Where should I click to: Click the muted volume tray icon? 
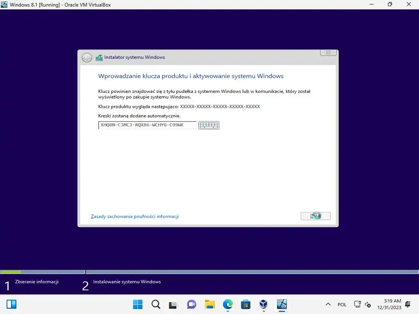click(368, 304)
